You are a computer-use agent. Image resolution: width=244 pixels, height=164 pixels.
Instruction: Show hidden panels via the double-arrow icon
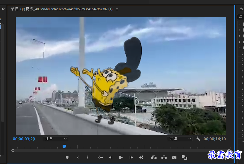tap(3, 9)
